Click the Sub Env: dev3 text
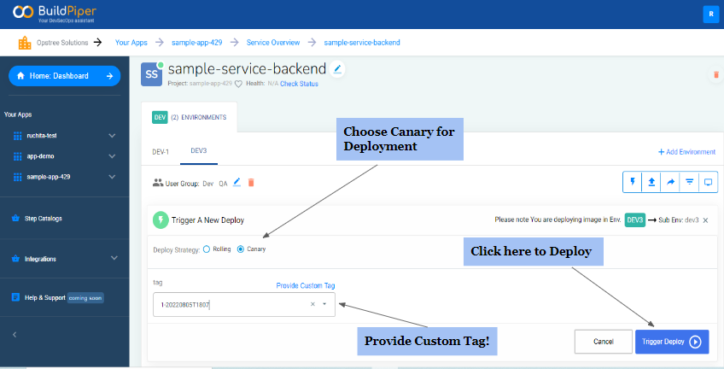The image size is (724, 369). click(678, 220)
